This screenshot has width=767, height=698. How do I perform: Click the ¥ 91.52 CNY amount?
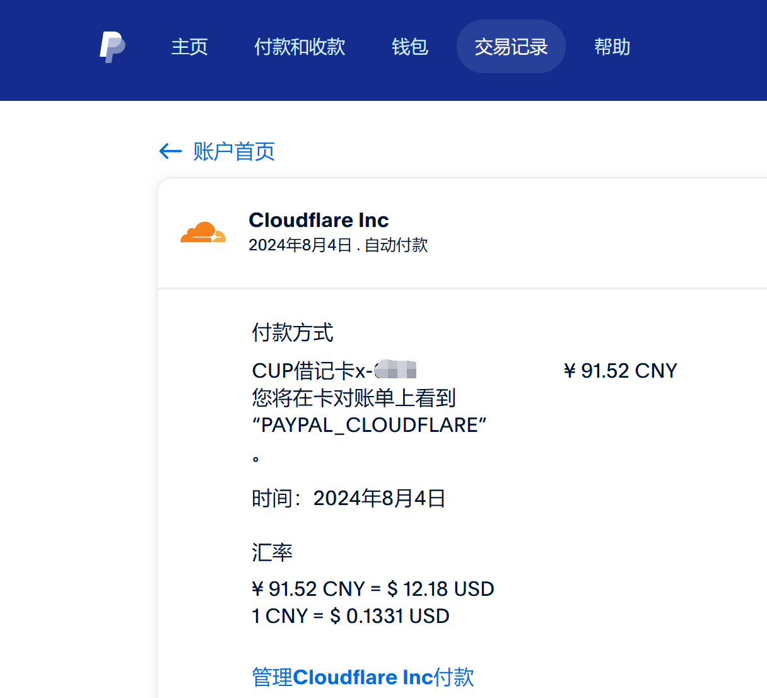click(x=621, y=371)
